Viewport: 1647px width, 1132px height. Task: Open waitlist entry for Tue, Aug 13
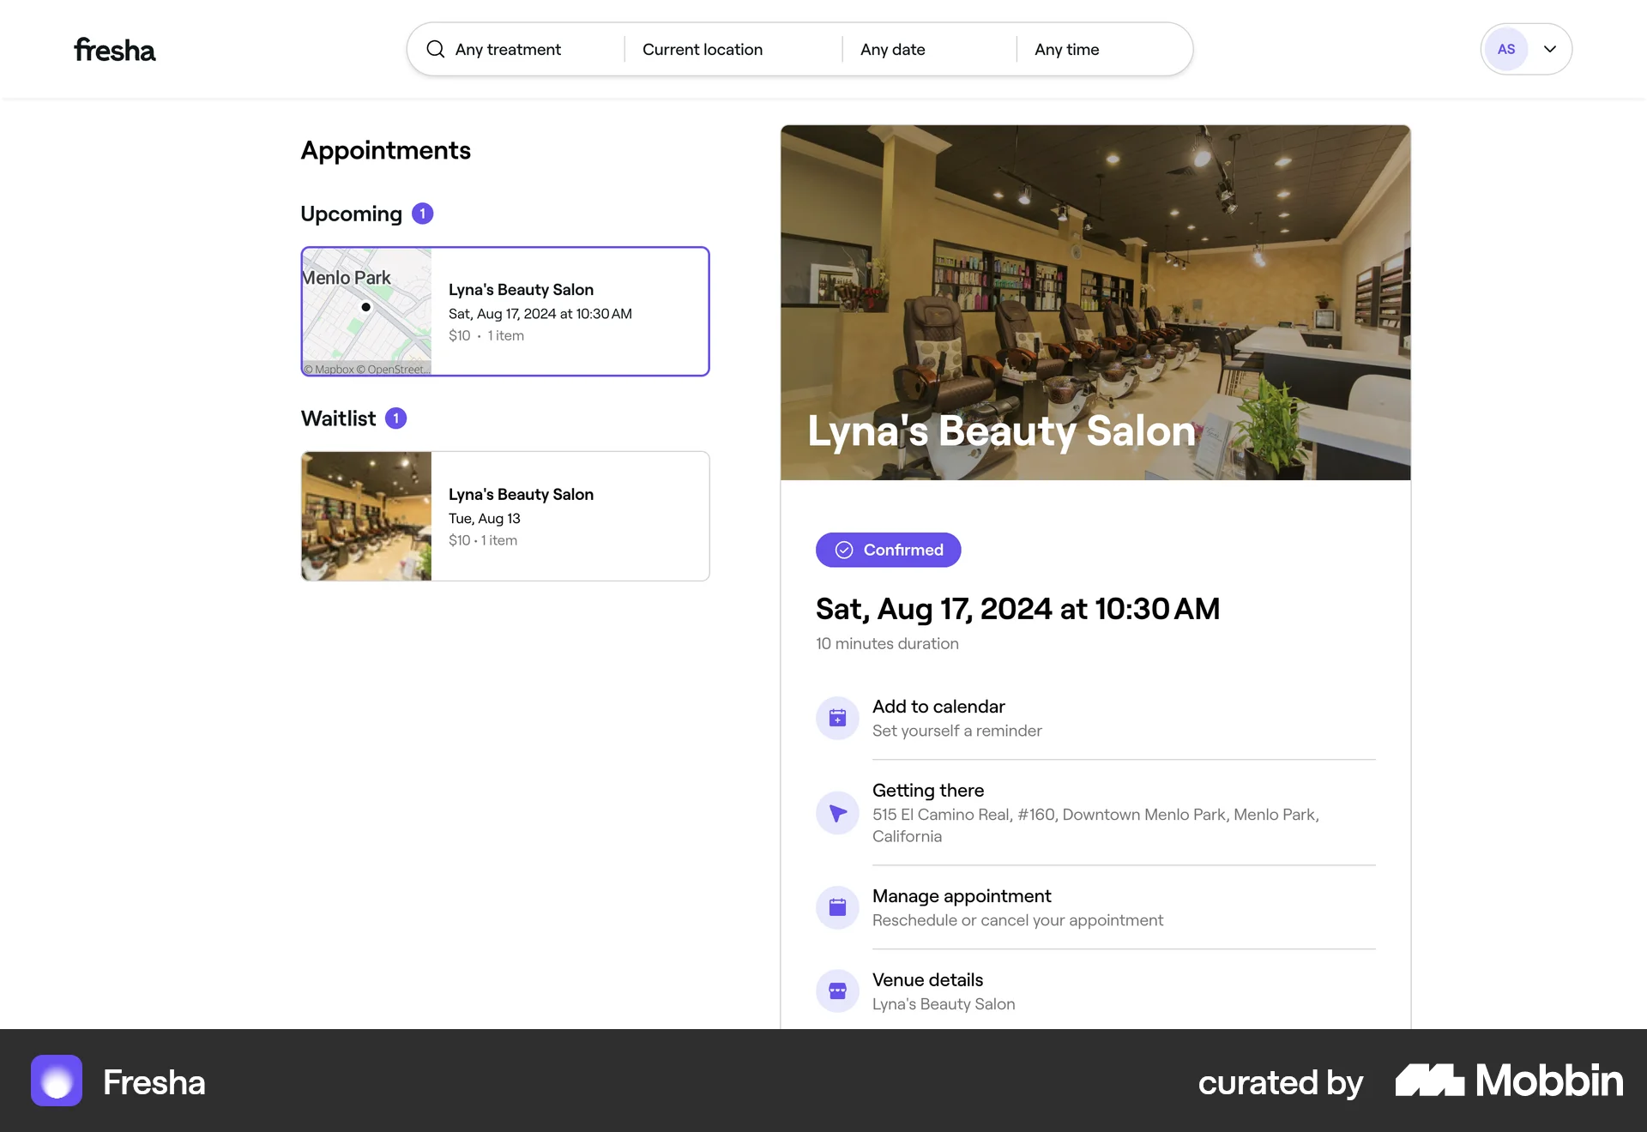[x=570, y=516]
